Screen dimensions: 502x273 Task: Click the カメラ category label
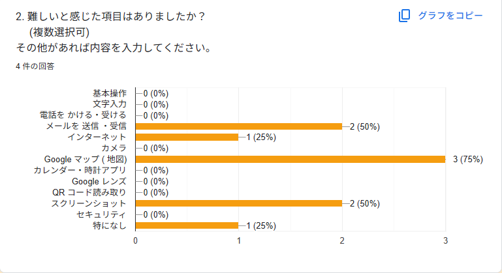114,149
